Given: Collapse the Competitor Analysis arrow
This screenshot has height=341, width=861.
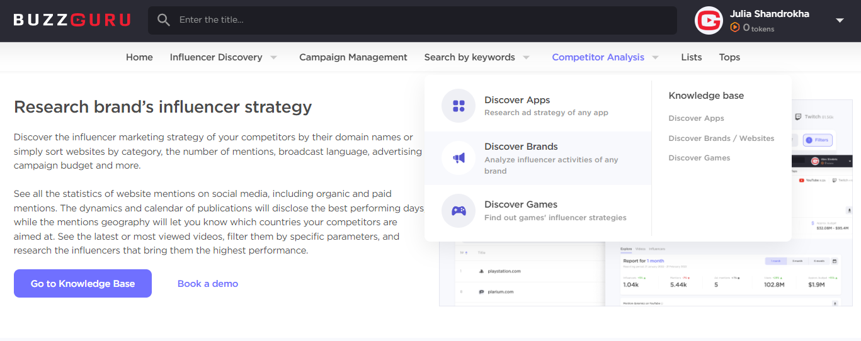Looking at the screenshot, I should (656, 57).
